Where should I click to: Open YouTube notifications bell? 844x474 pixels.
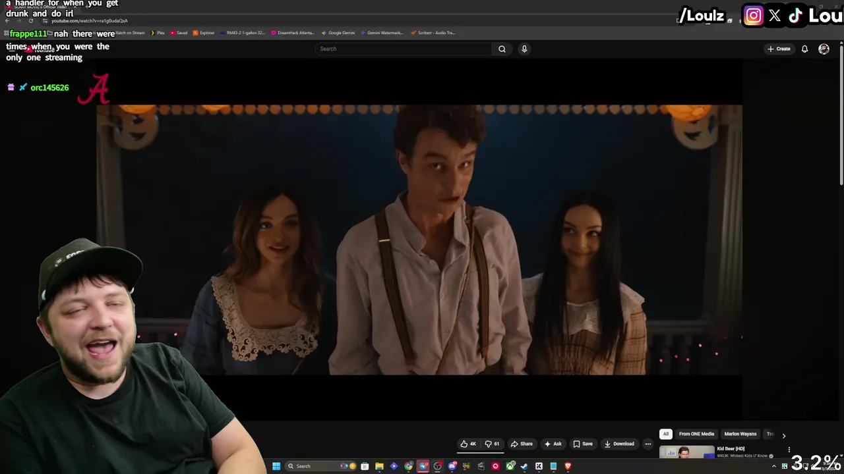tap(804, 49)
